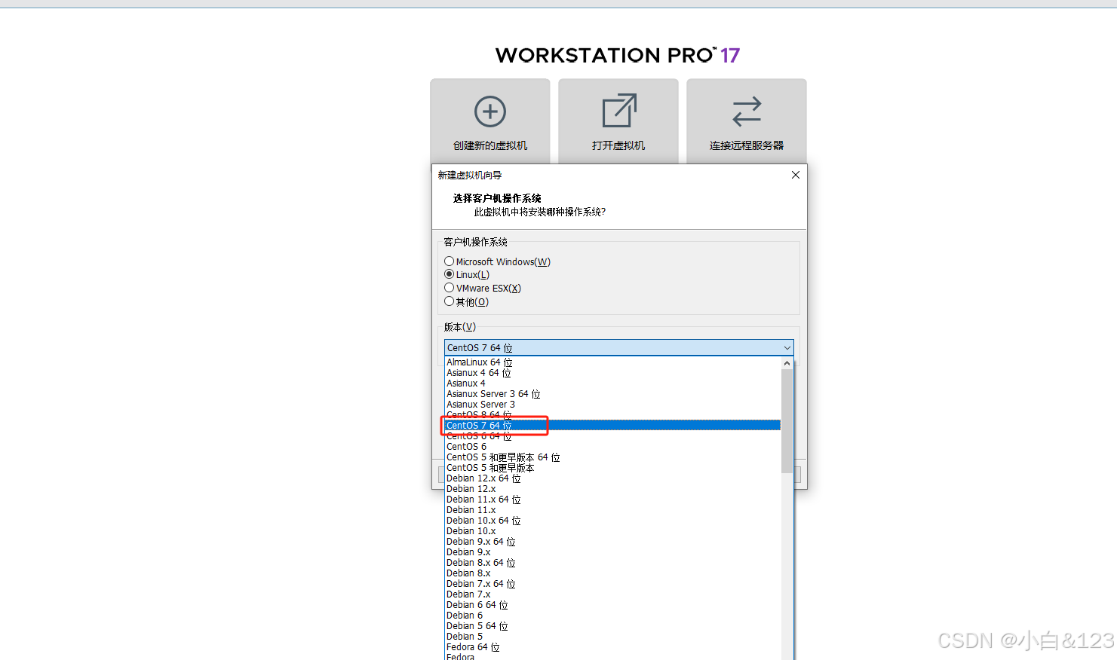Choose Debian 5 64 位 option
1117x660 pixels.
[x=612, y=626]
